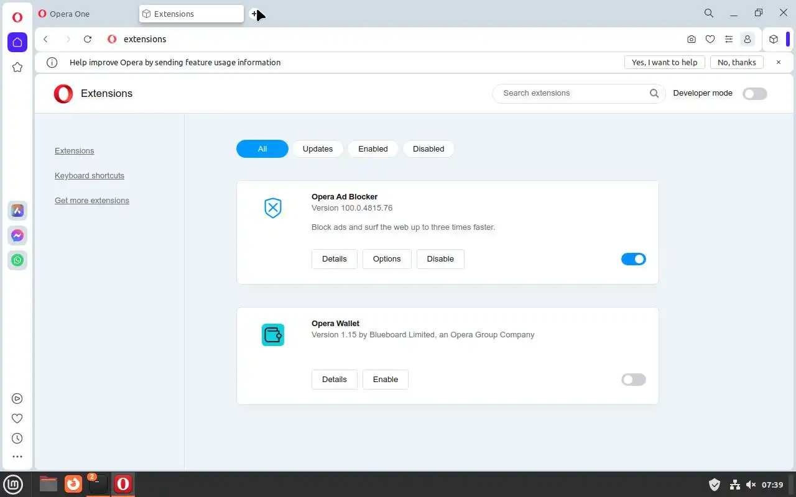
Task: Show only Enabled extensions
Action: click(x=373, y=149)
